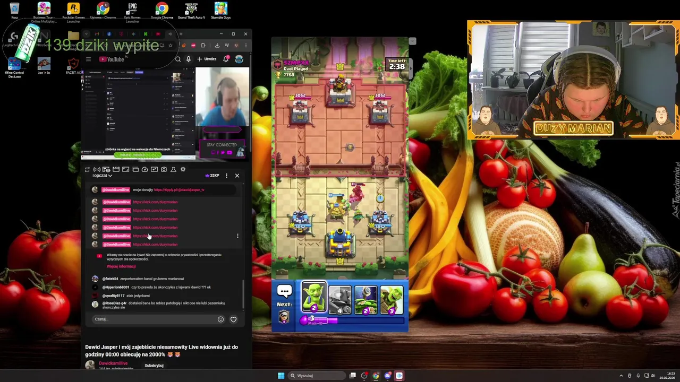Open the flask experiments icon

tap(173, 169)
